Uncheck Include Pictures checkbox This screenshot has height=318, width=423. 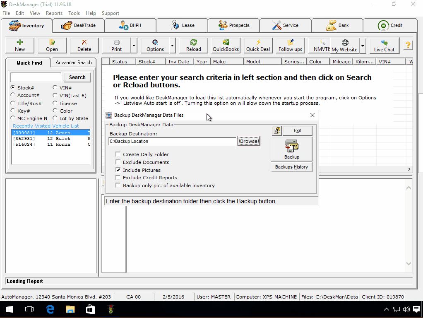tap(118, 170)
